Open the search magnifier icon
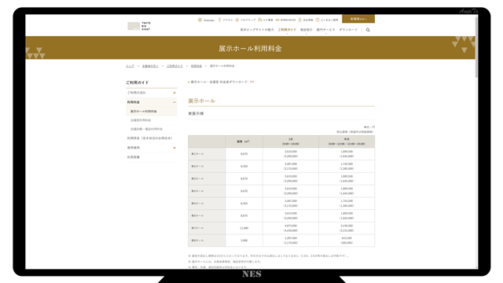 pyautogui.click(x=368, y=30)
